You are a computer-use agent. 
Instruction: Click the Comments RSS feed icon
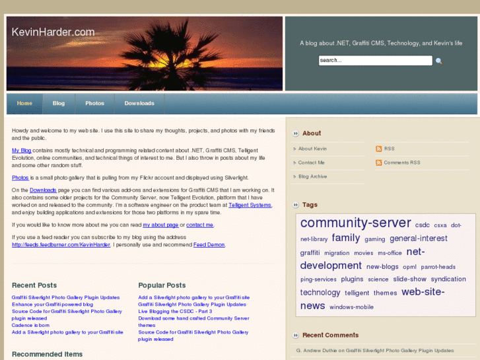[379, 162]
